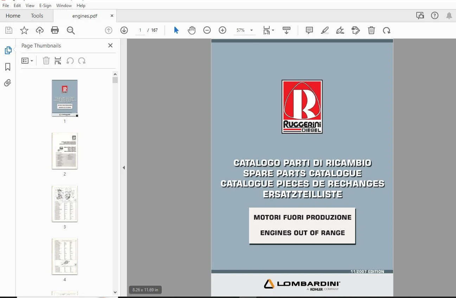This screenshot has height=298, width=456.
Task: Bookmark this file with the star icon
Action: point(24,30)
